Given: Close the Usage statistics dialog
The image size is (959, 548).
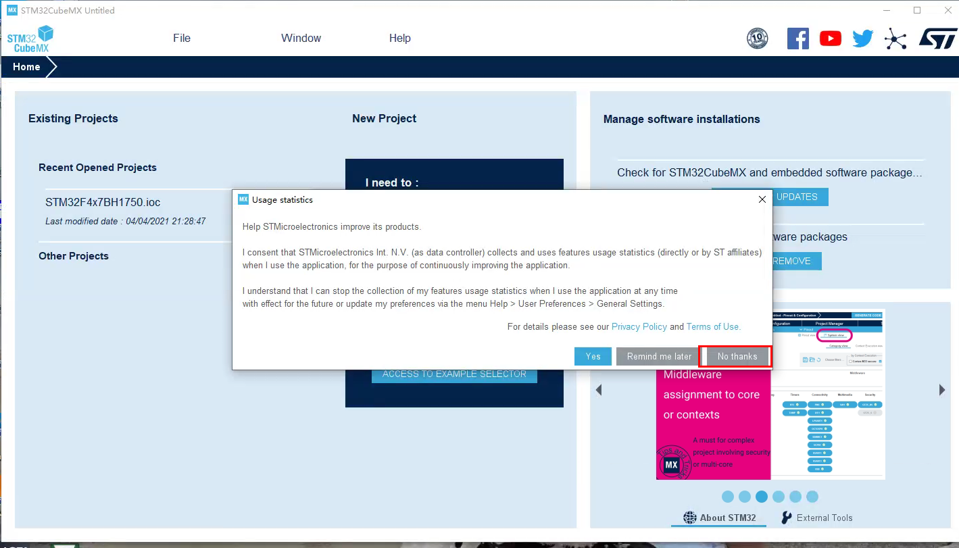Looking at the screenshot, I should pos(762,199).
